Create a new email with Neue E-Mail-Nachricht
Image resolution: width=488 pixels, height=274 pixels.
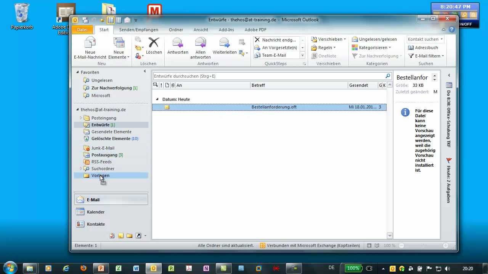[x=90, y=48]
